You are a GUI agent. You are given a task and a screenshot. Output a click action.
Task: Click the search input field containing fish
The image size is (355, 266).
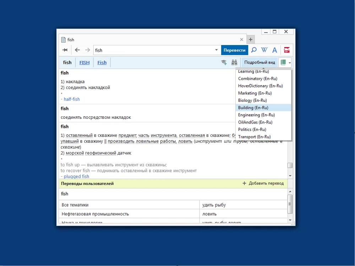click(154, 50)
